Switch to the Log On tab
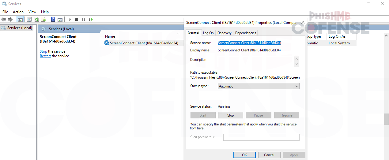Image resolution: width=389 pixels, height=160 pixels. point(208,33)
